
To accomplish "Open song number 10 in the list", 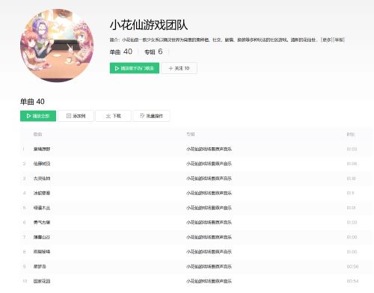I will pos(42,281).
